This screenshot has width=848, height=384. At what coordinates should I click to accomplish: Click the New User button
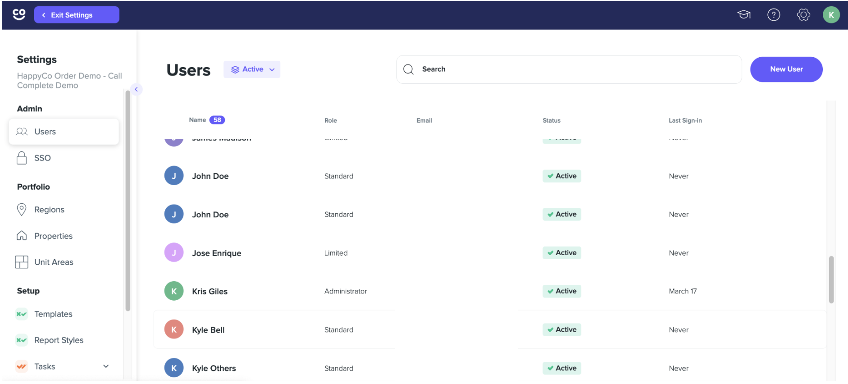tap(786, 69)
